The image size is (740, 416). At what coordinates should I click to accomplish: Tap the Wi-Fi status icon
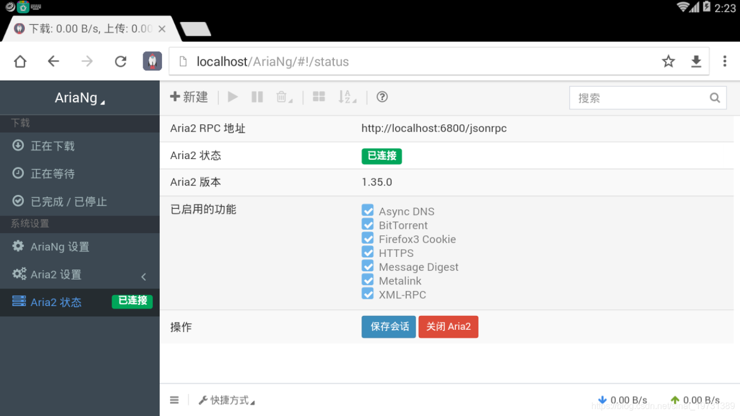[x=684, y=7]
